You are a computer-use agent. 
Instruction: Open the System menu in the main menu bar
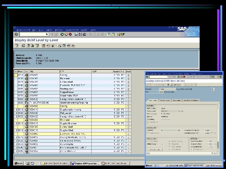[x=84, y=29]
